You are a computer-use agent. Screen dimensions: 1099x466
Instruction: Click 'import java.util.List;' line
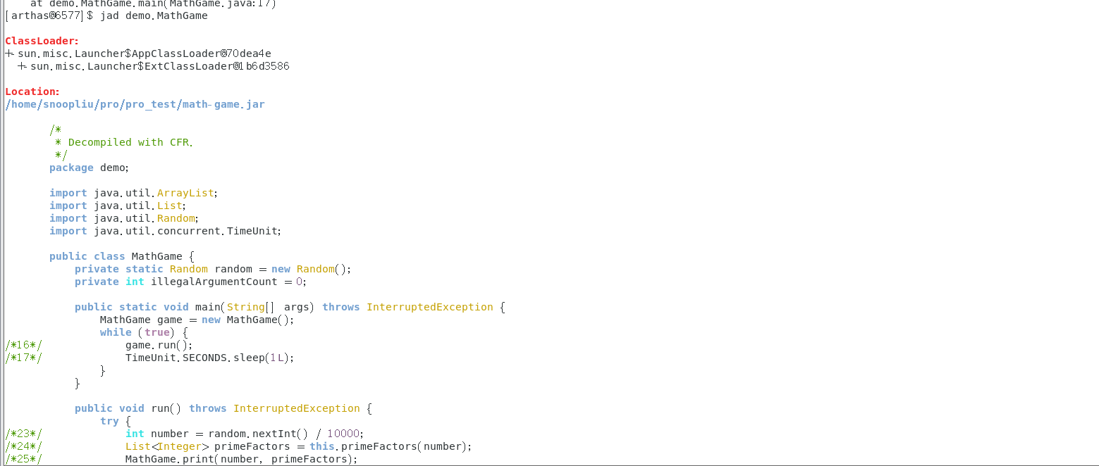pos(118,206)
